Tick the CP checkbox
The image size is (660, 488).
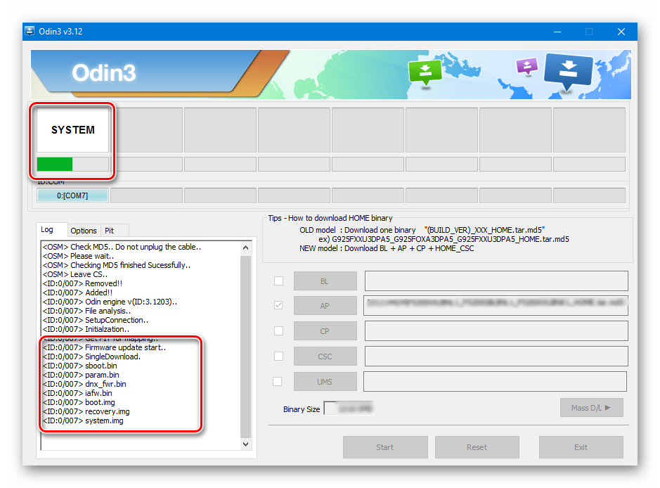[x=278, y=331]
